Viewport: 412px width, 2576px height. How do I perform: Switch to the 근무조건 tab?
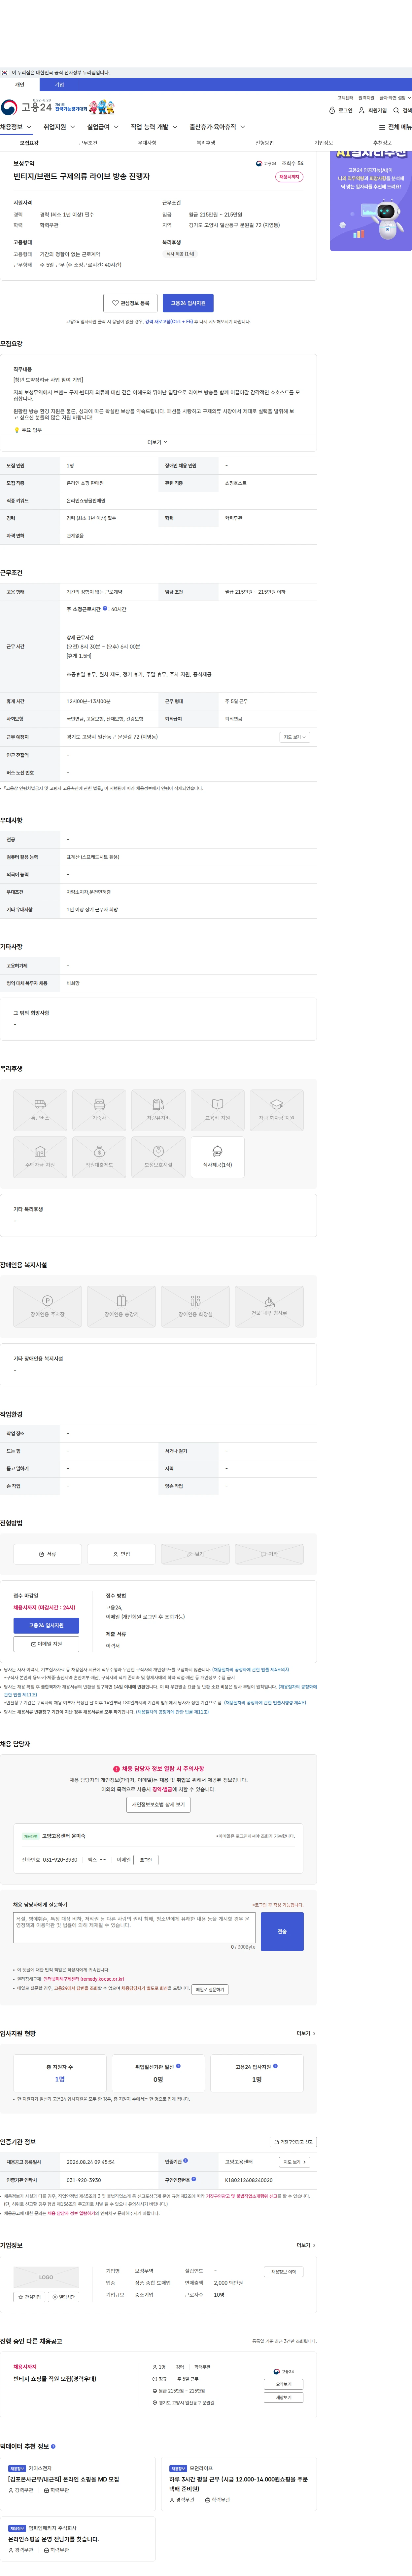point(88,143)
